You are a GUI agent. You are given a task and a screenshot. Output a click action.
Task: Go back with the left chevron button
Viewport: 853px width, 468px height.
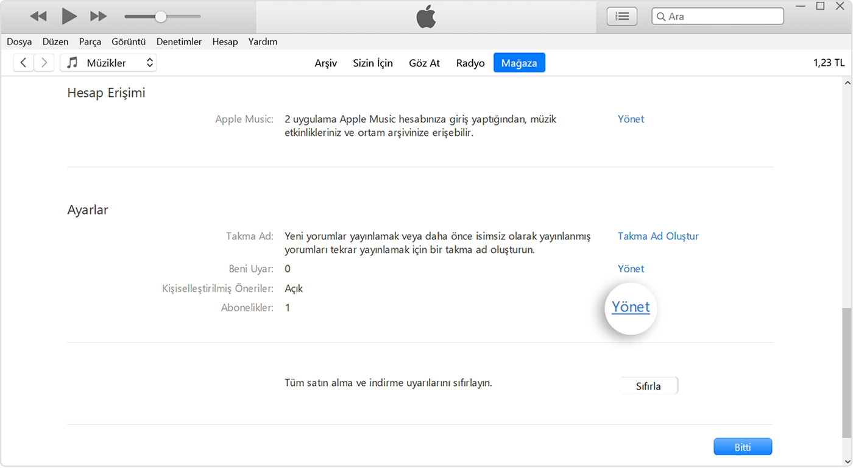point(24,63)
